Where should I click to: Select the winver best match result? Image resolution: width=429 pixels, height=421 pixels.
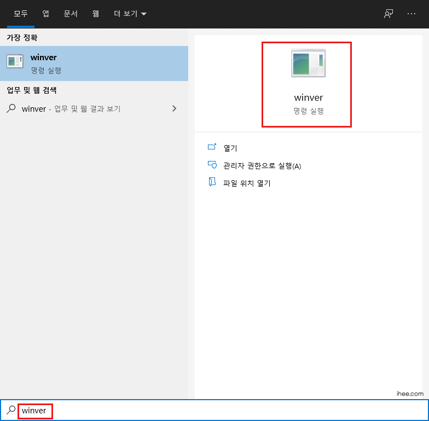coord(94,64)
